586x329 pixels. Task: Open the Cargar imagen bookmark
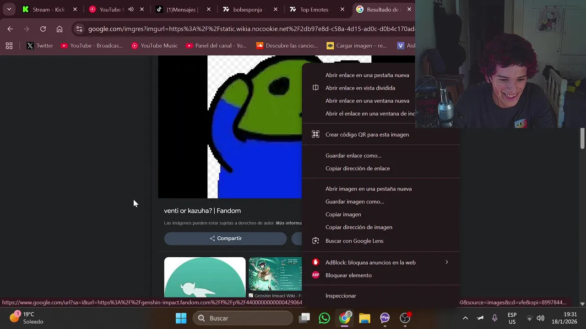point(357,46)
